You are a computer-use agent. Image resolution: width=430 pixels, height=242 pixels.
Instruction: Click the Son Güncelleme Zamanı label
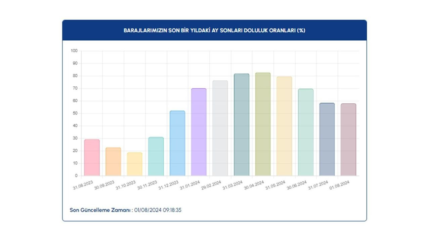101,210
